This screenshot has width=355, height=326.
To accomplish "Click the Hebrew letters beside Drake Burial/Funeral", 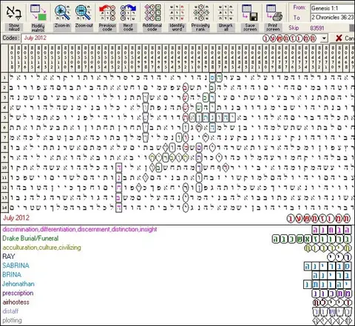I will pos(311,239).
